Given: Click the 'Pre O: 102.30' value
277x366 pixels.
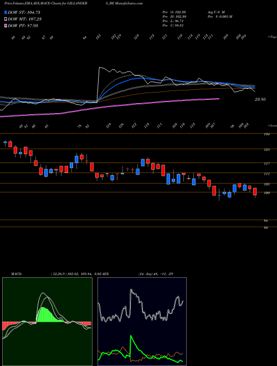Looking at the screenshot, I should pyautogui.click(x=174, y=12).
